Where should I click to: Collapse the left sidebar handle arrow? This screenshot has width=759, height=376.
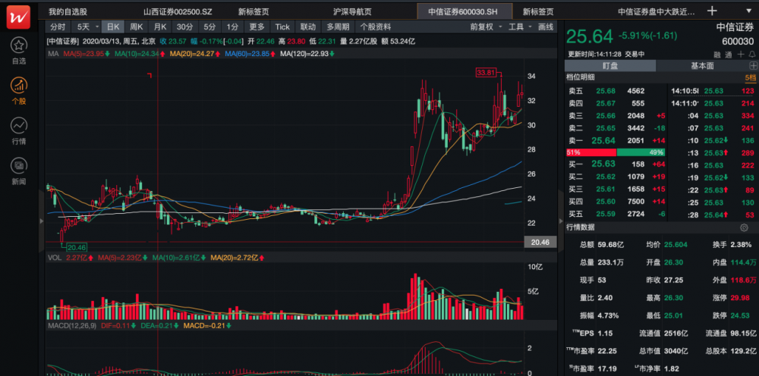click(x=41, y=221)
